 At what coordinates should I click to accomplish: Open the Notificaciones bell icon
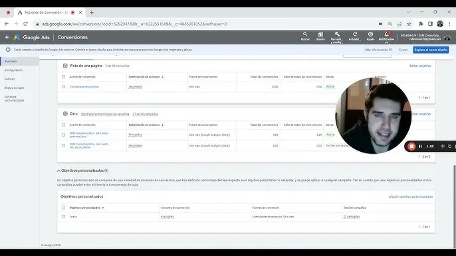(x=386, y=37)
